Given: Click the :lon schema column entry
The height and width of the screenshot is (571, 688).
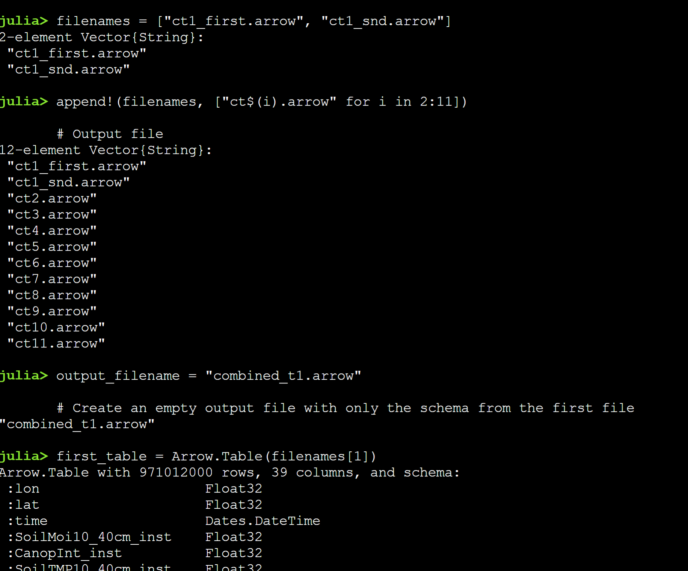Looking at the screenshot, I should click(x=23, y=489).
